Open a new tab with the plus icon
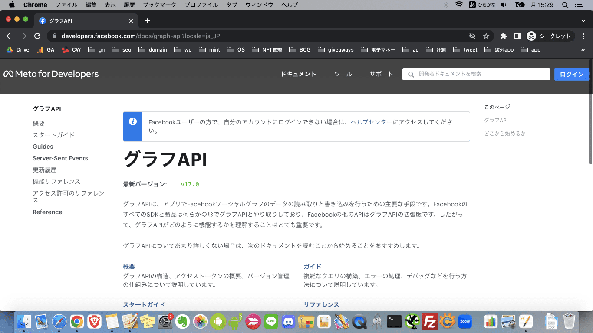Image resolution: width=593 pixels, height=333 pixels. 148,21
